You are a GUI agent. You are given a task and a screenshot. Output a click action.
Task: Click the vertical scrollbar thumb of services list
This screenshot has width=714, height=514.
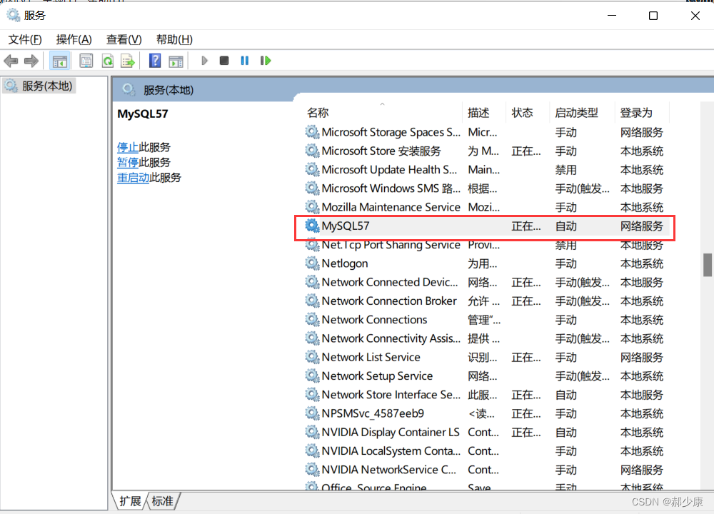(707, 265)
